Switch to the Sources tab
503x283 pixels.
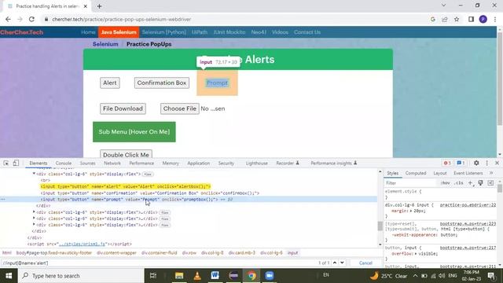pyautogui.click(x=87, y=164)
